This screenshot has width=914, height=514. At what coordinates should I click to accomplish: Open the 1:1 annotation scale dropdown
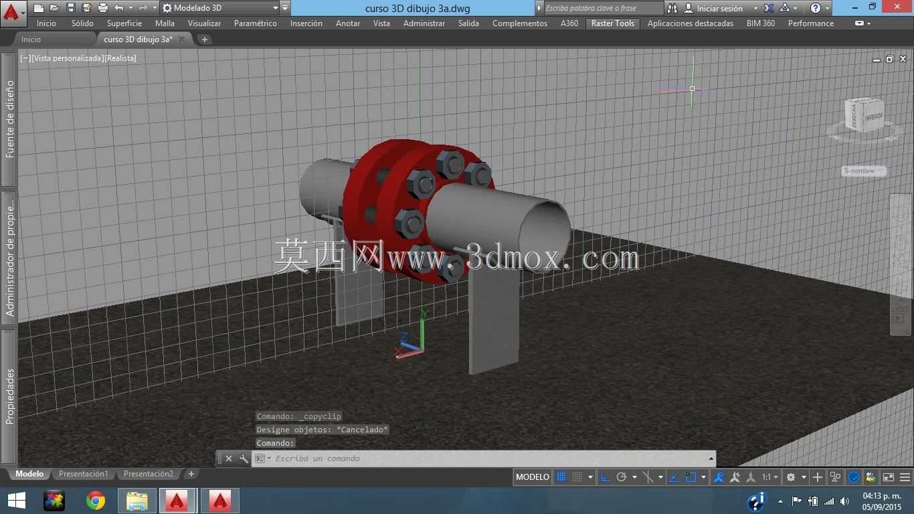770,477
